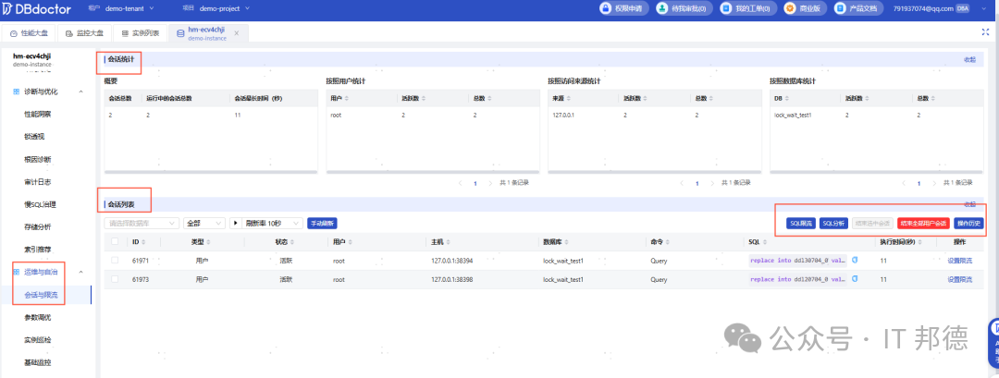The width and height of the screenshot is (999, 378).
Task: Click the list icon on 实例列表 tab
Action: [x=125, y=33]
